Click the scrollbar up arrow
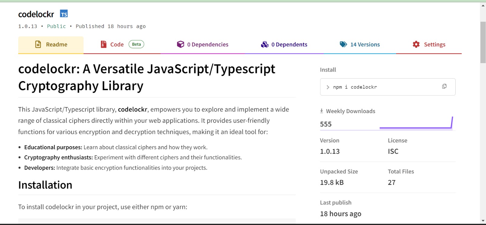 (483, 6)
